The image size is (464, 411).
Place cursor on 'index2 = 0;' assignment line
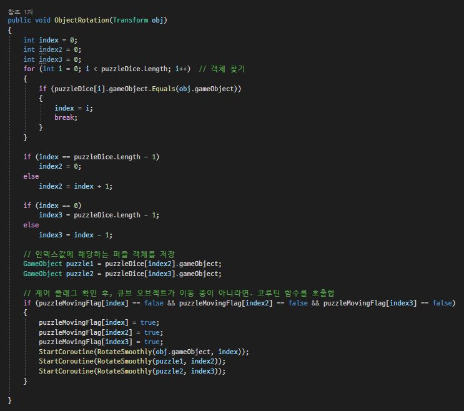pyautogui.click(x=60, y=166)
